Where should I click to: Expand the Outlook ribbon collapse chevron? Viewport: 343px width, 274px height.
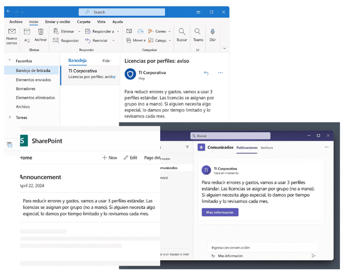pyautogui.click(x=224, y=48)
